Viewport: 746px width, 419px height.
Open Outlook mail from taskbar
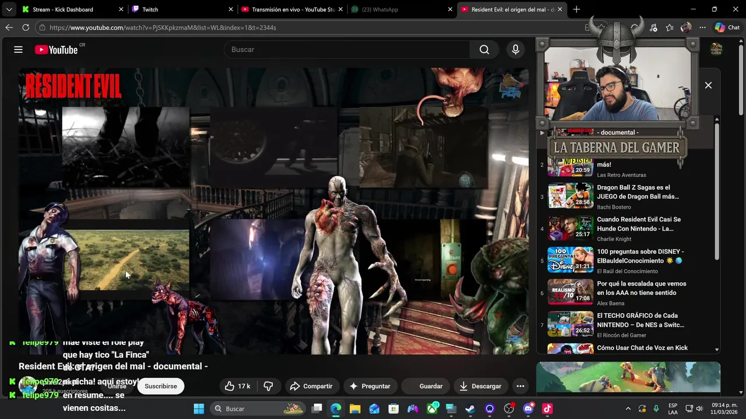[374, 409]
